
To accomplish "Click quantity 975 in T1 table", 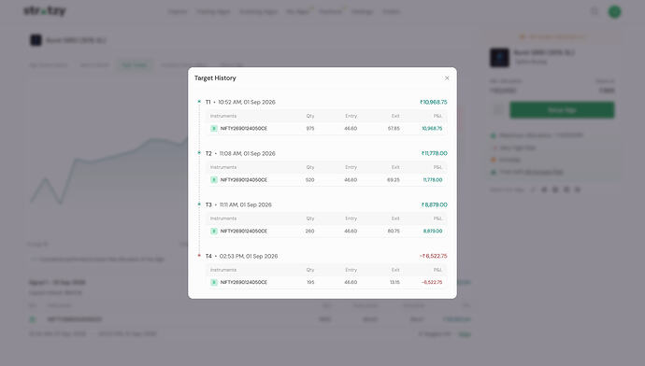I will click(x=310, y=129).
